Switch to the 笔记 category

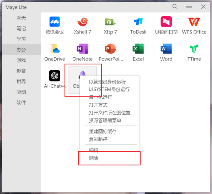pyautogui.click(x=21, y=29)
